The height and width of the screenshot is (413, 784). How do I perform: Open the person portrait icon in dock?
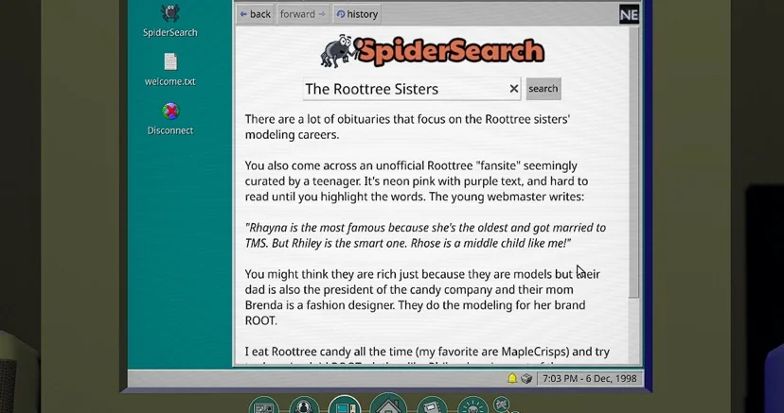click(304, 407)
